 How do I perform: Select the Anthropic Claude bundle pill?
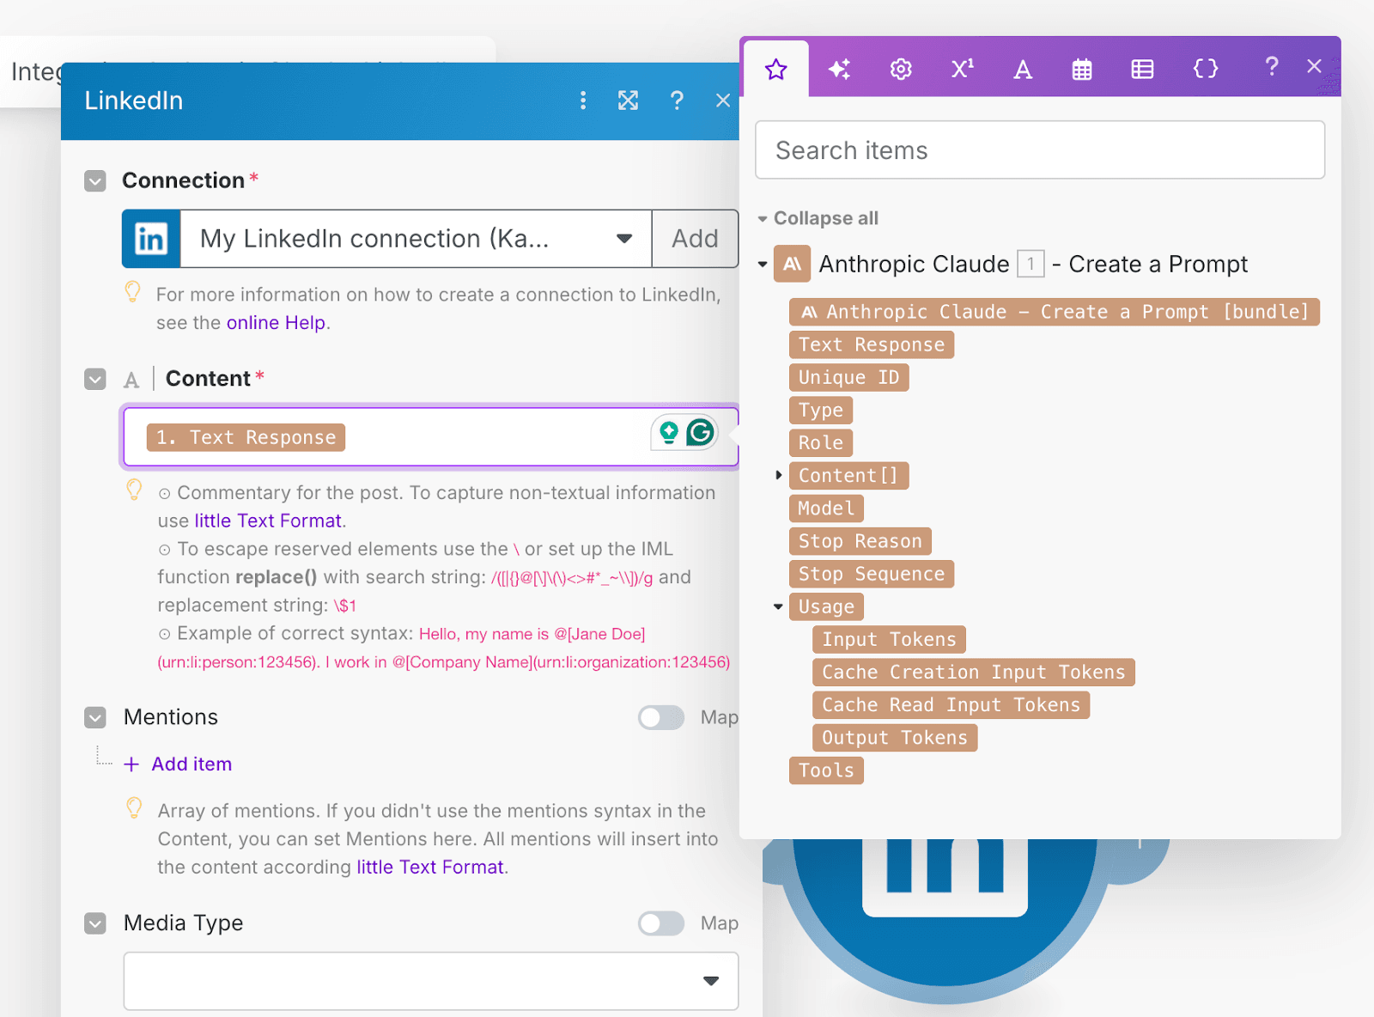tap(1055, 311)
